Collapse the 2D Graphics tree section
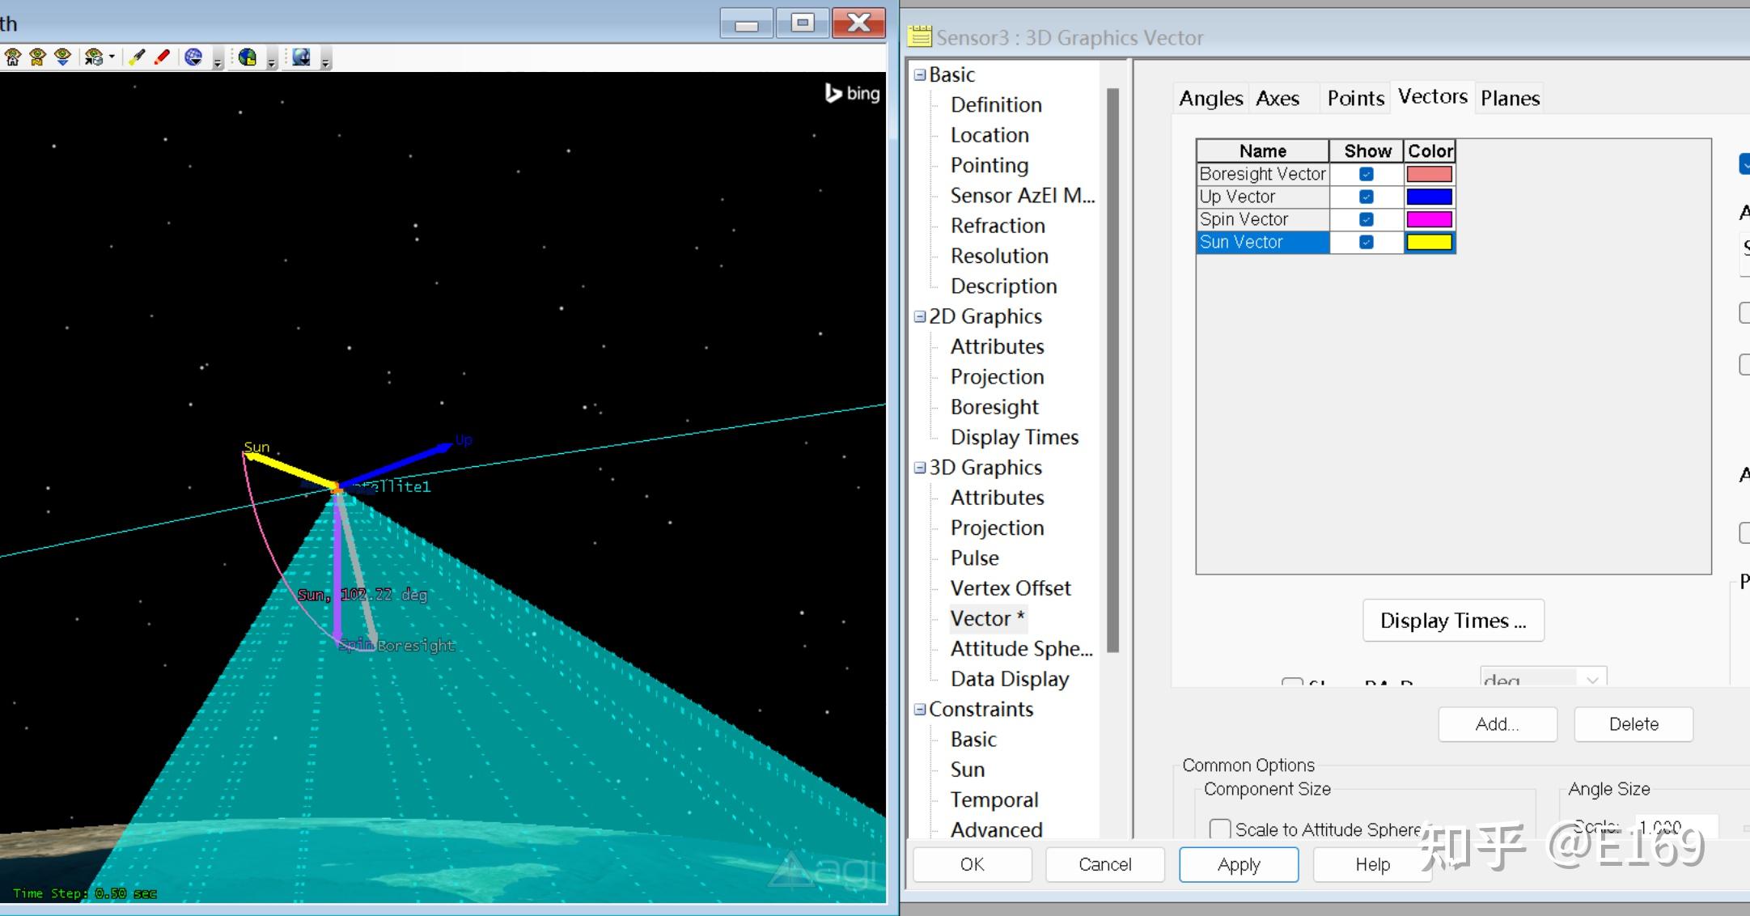 (920, 316)
